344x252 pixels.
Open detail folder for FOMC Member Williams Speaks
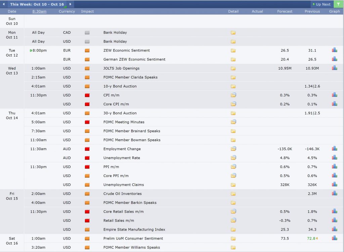point(233,247)
